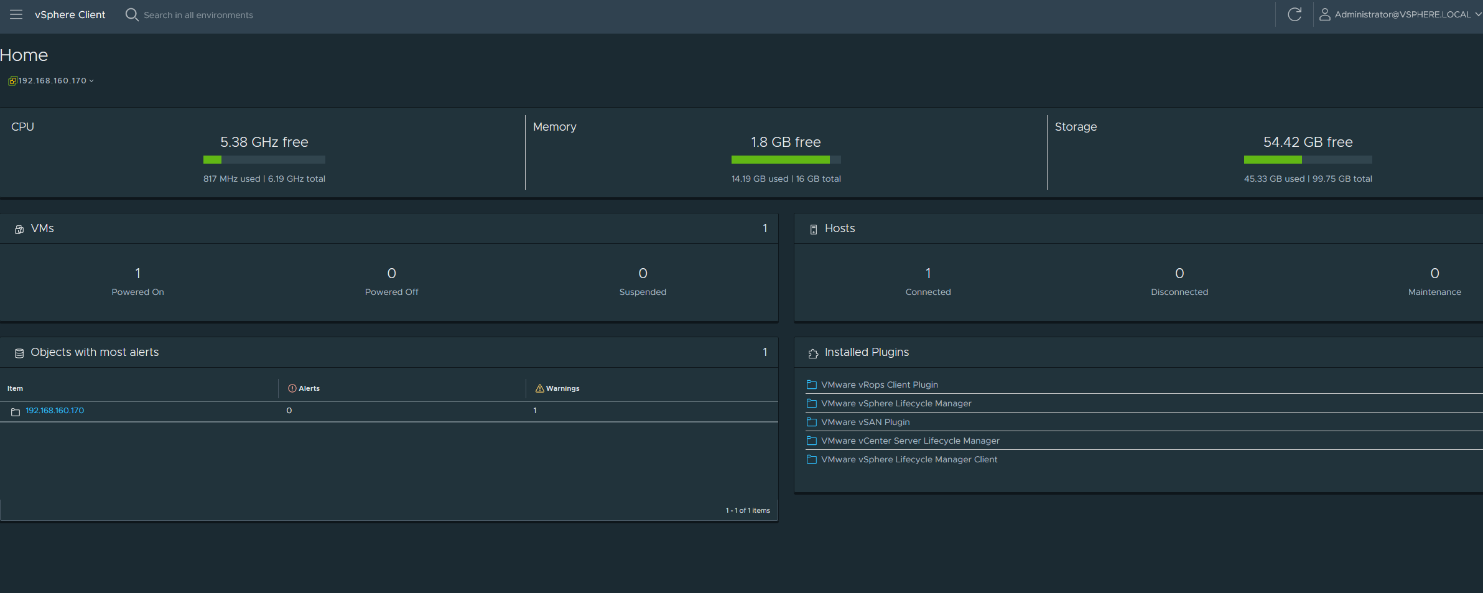Refresh the vSphere Client view
Viewport: 1483px width, 593px height.
pos(1295,14)
